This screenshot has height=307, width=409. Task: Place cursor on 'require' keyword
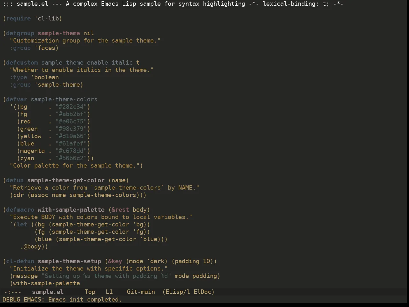click(19, 19)
